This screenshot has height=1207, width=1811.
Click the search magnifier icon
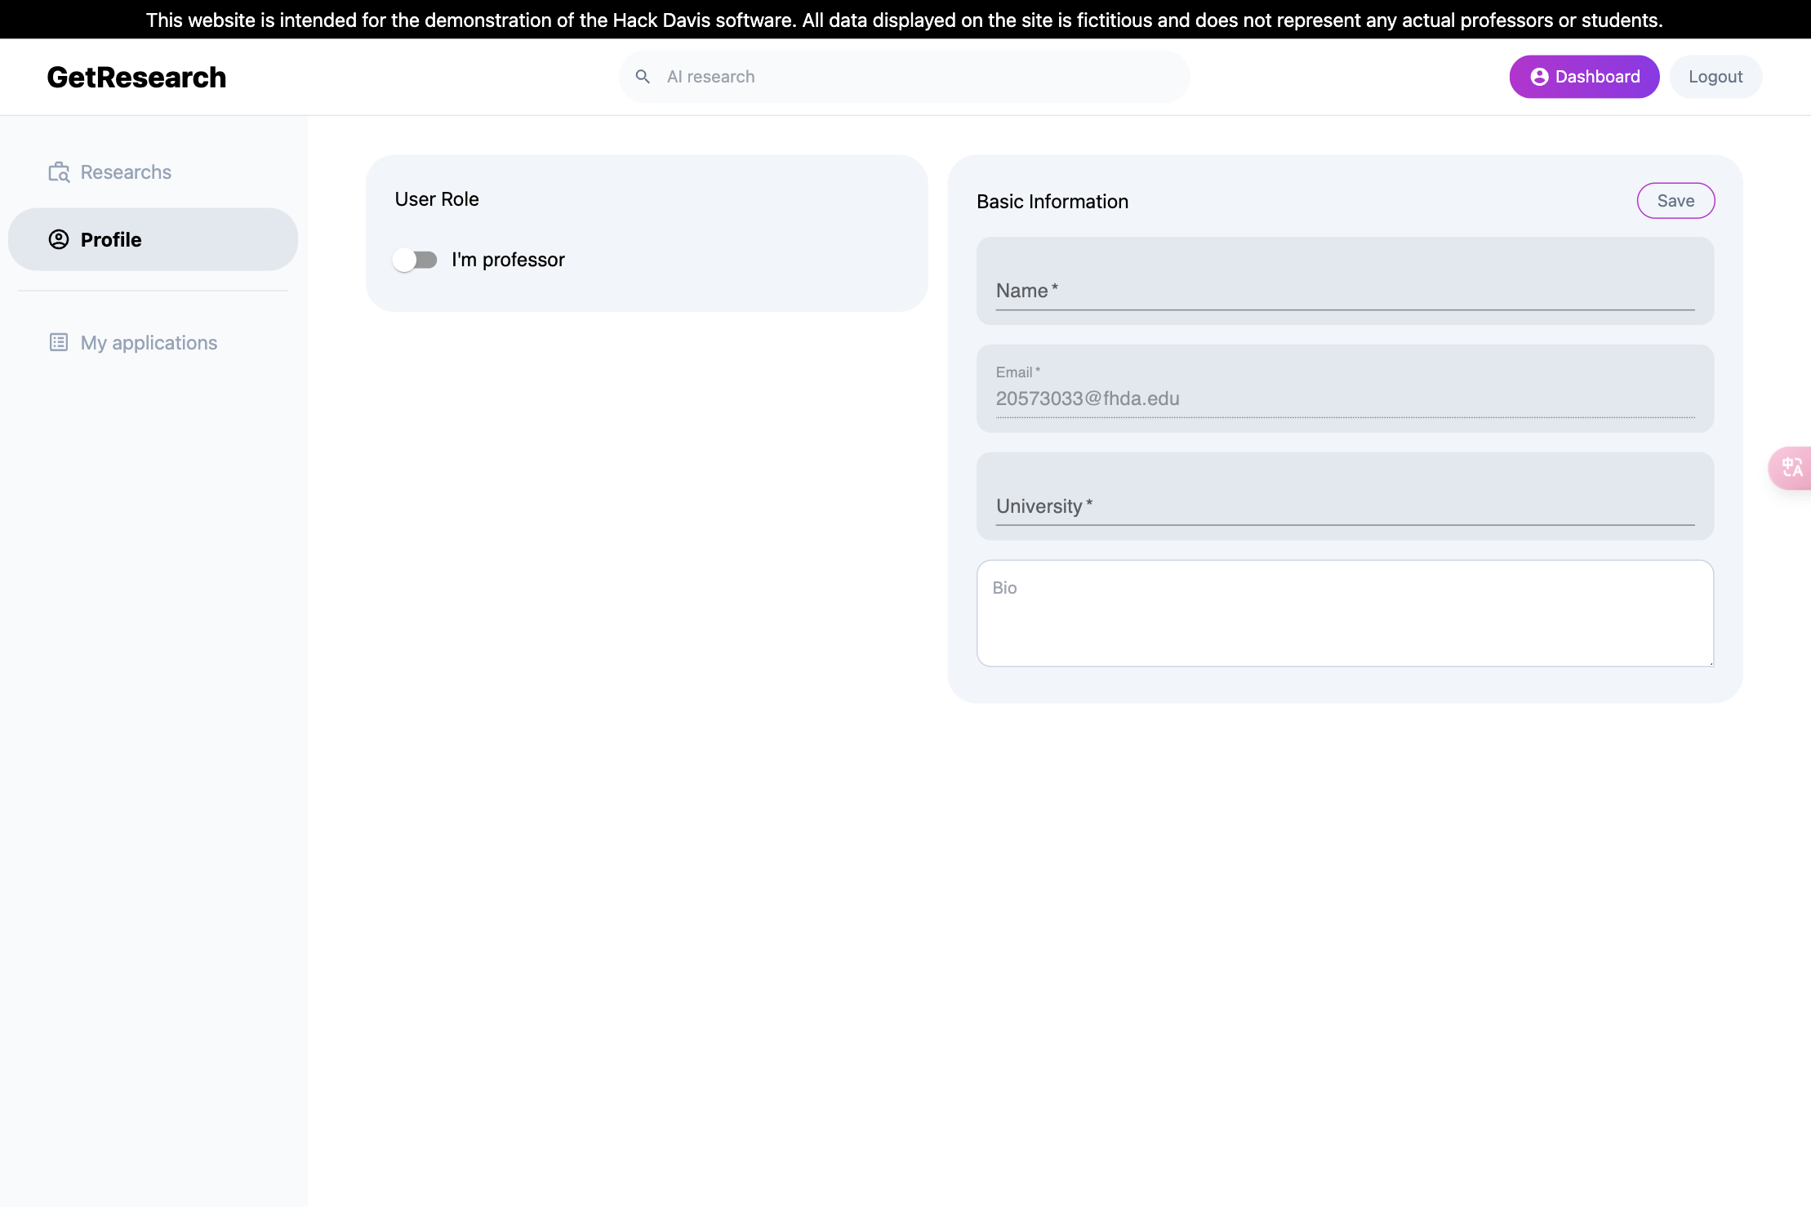click(643, 77)
